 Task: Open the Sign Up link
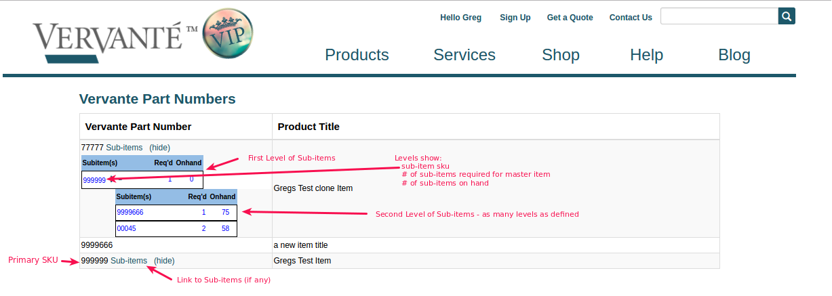(x=515, y=18)
